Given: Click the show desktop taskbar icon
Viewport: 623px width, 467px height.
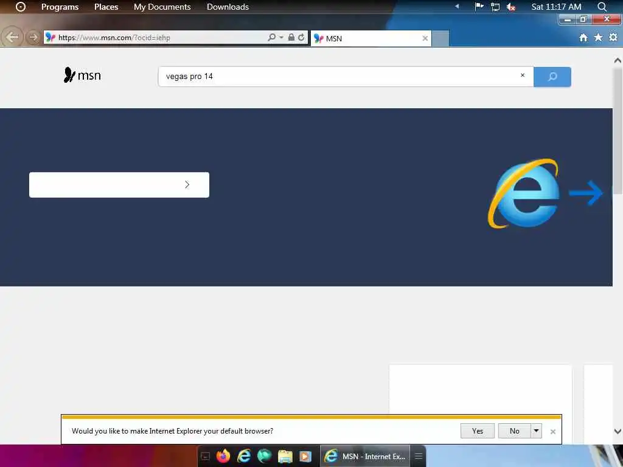Looking at the screenshot, I should tap(205, 456).
